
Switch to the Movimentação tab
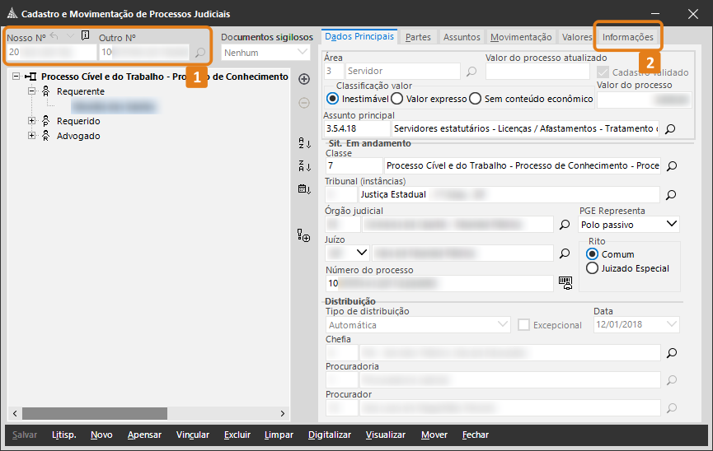pos(521,37)
